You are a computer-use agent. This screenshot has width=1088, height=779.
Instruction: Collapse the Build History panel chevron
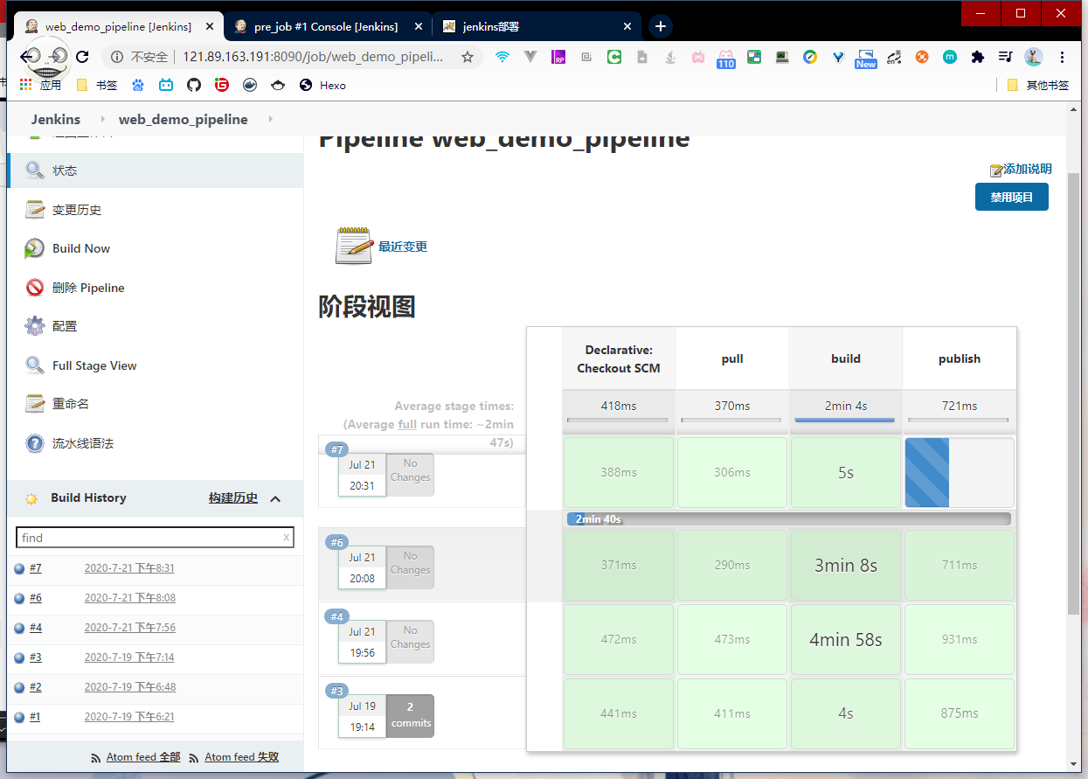point(275,499)
